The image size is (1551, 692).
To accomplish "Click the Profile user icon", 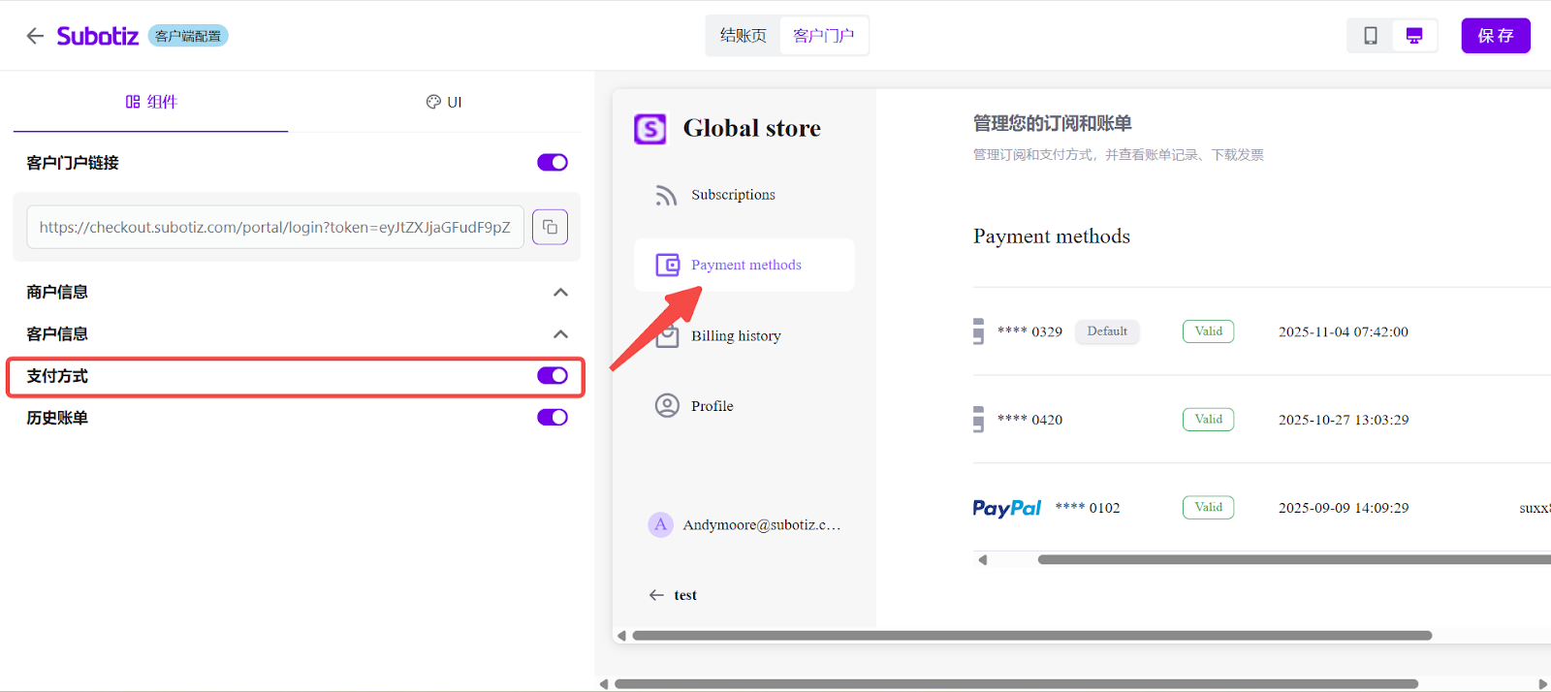I will pyautogui.click(x=667, y=405).
